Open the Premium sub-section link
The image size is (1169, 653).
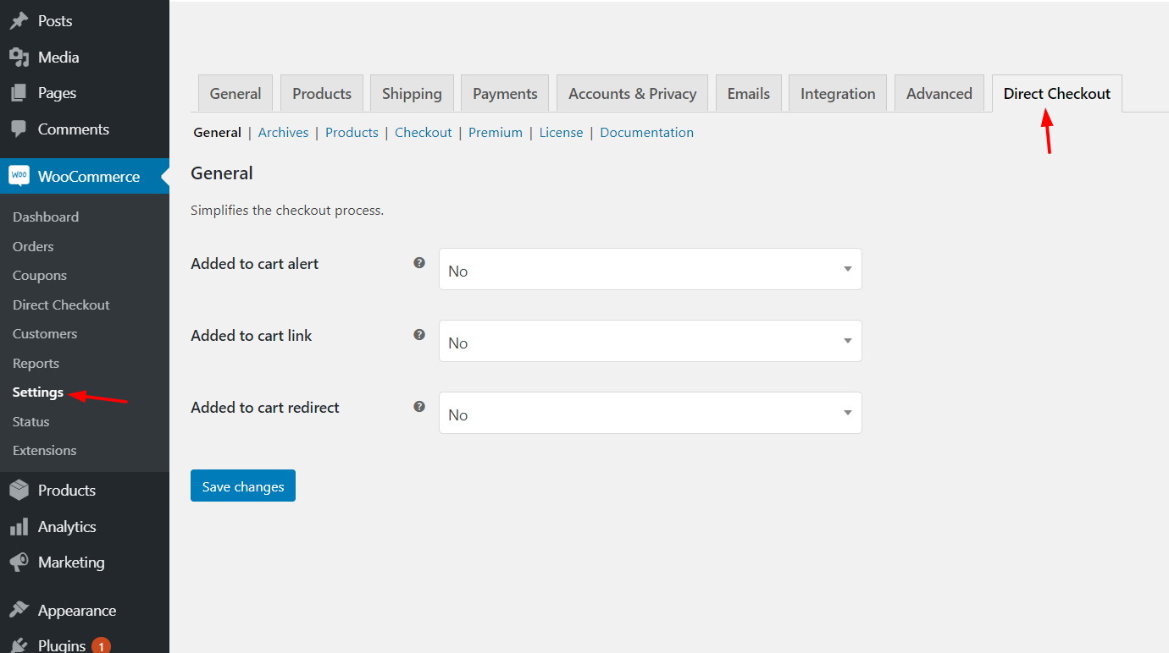pyautogui.click(x=496, y=133)
